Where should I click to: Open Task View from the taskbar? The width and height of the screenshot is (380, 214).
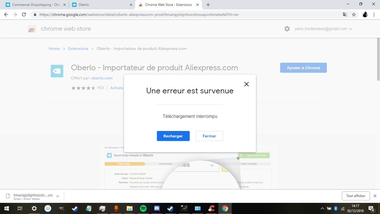click(x=20, y=209)
